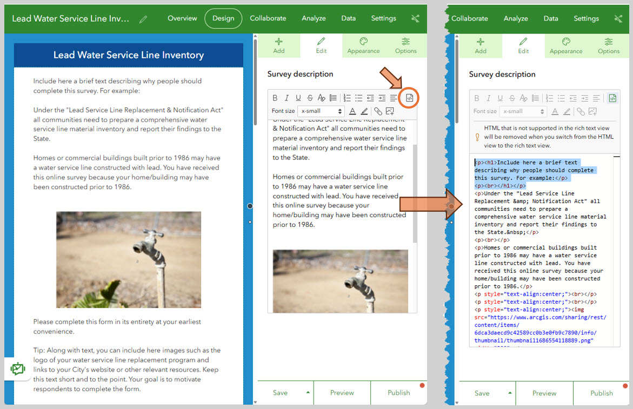633x409 pixels.
Task: Click the Preview button
Action: pos(342,393)
